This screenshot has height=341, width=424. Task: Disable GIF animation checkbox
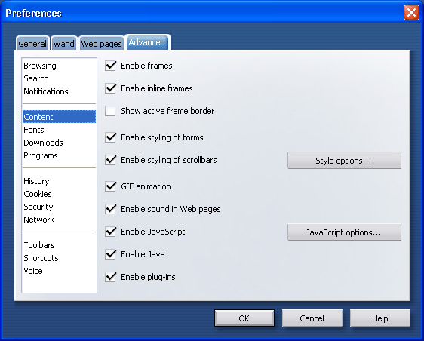(x=110, y=186)
